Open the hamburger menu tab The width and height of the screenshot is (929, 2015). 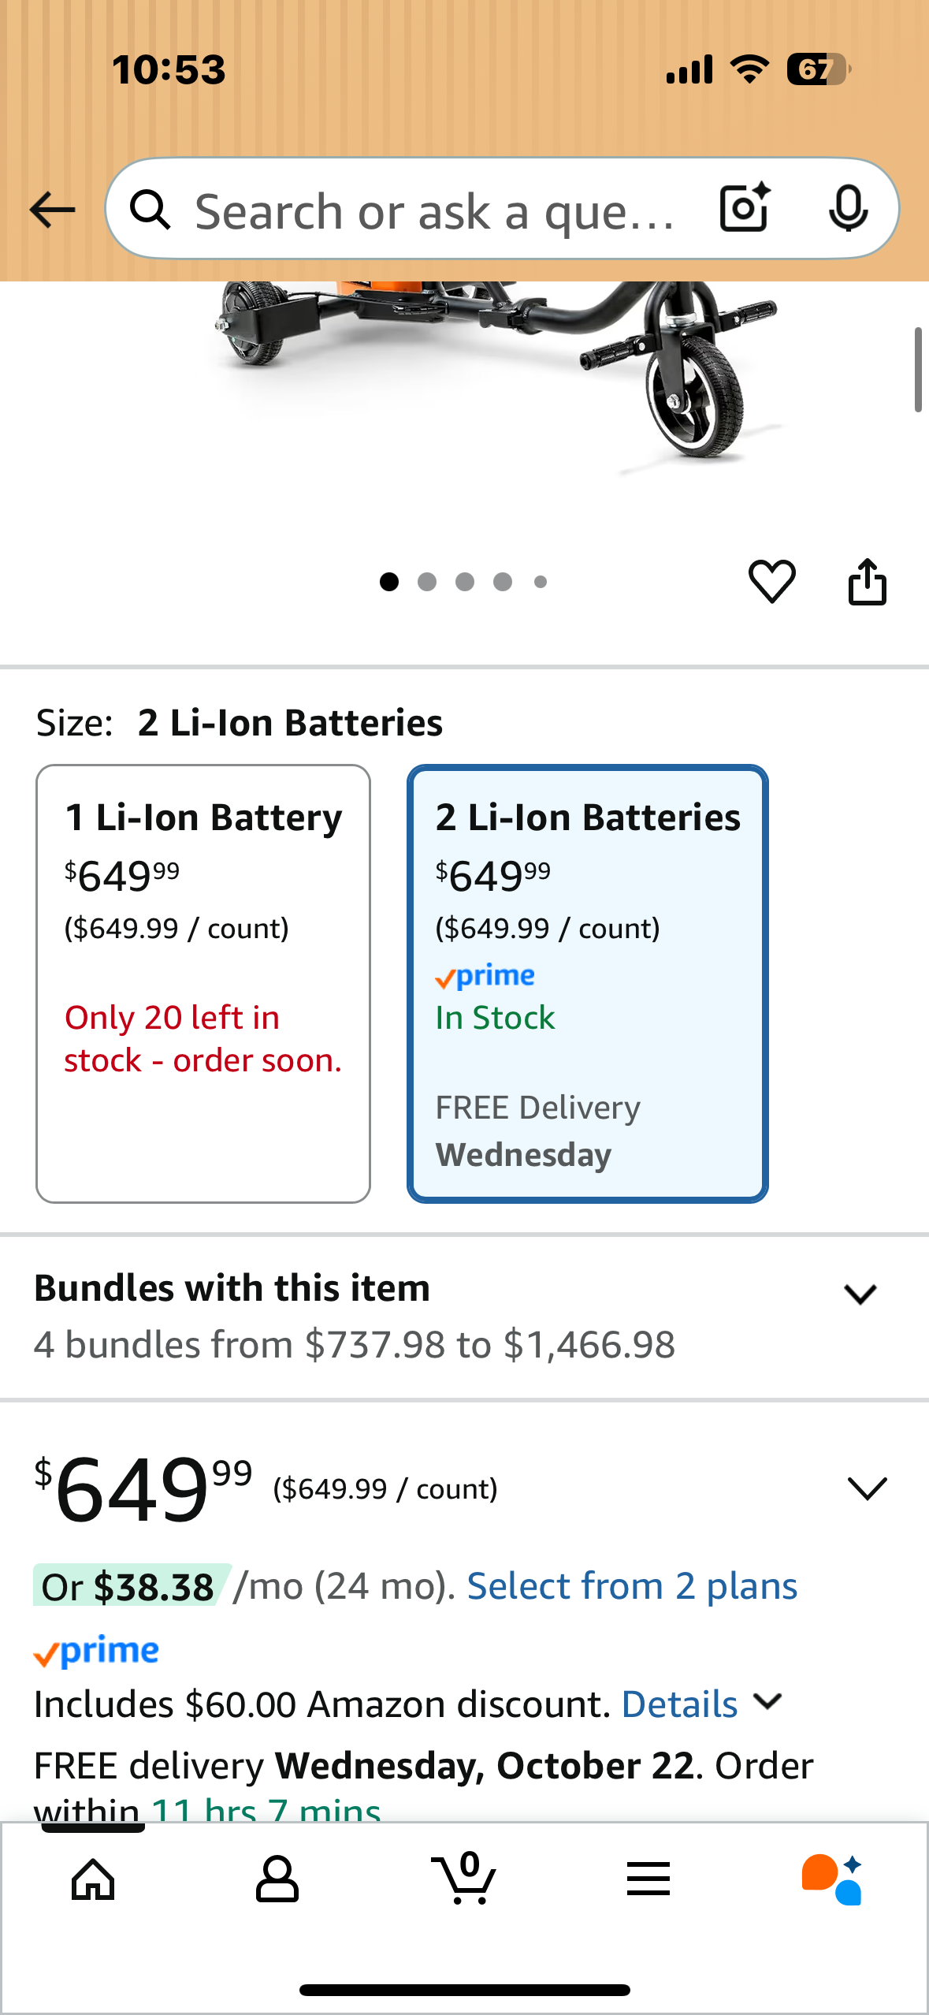point(648,1879)
